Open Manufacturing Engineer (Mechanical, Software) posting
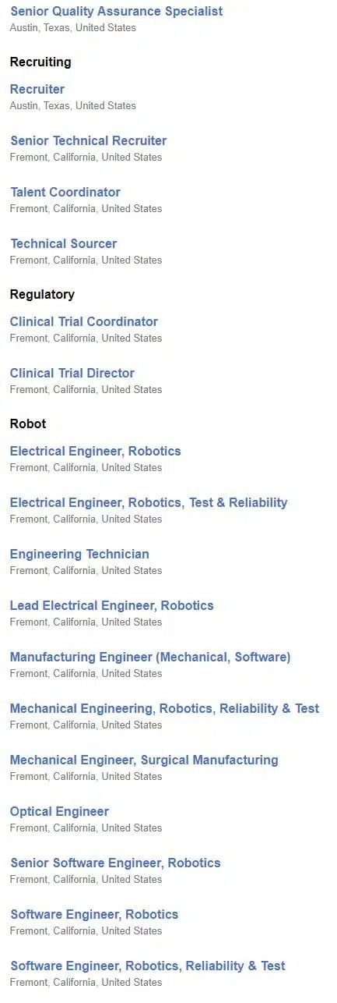Screen dimensions: 337x1003 [x=150, y=657]
